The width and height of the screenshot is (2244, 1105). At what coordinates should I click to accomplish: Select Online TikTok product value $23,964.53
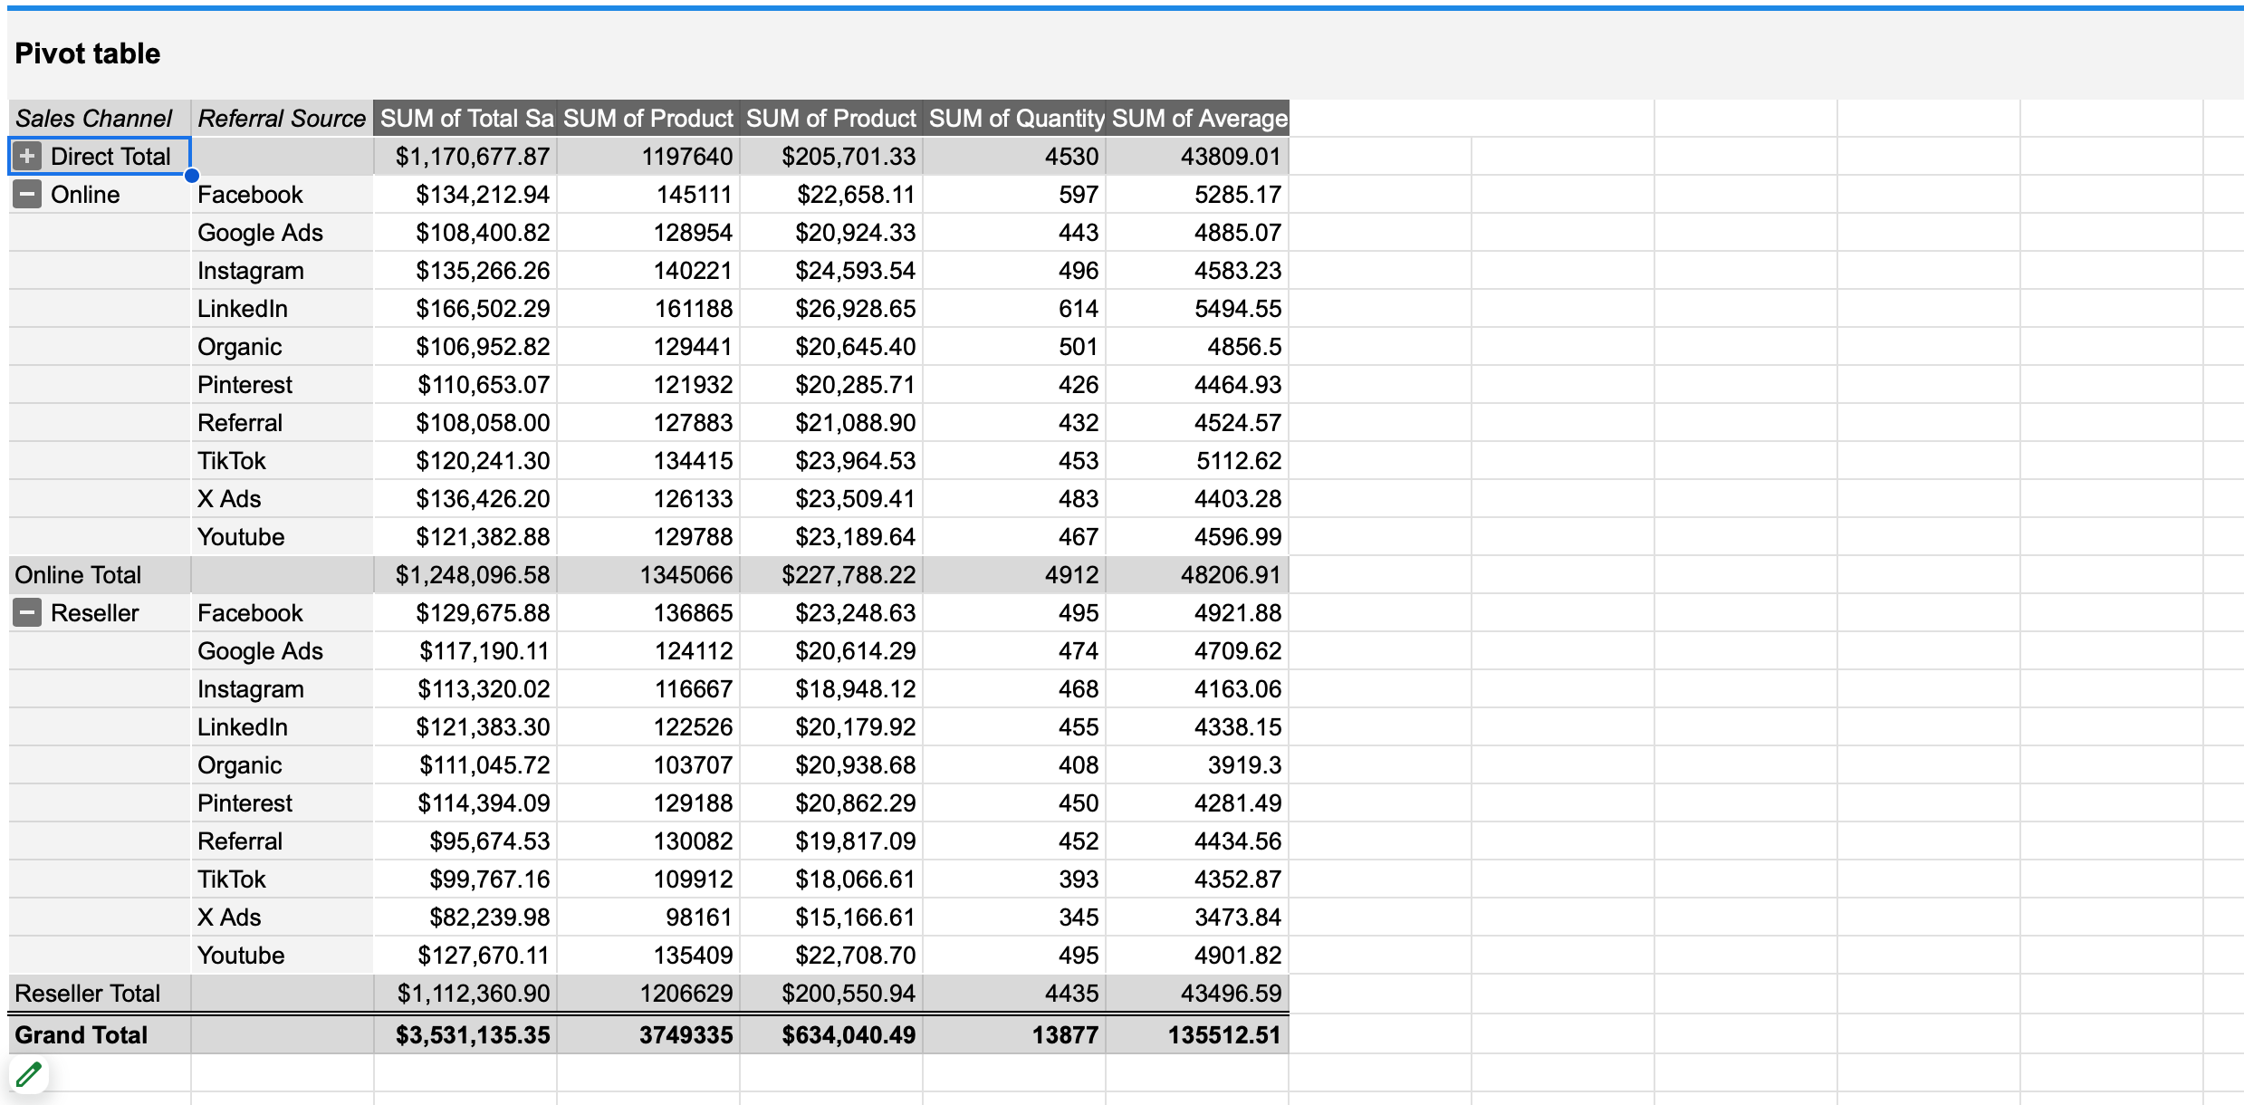tap(831, 461)
